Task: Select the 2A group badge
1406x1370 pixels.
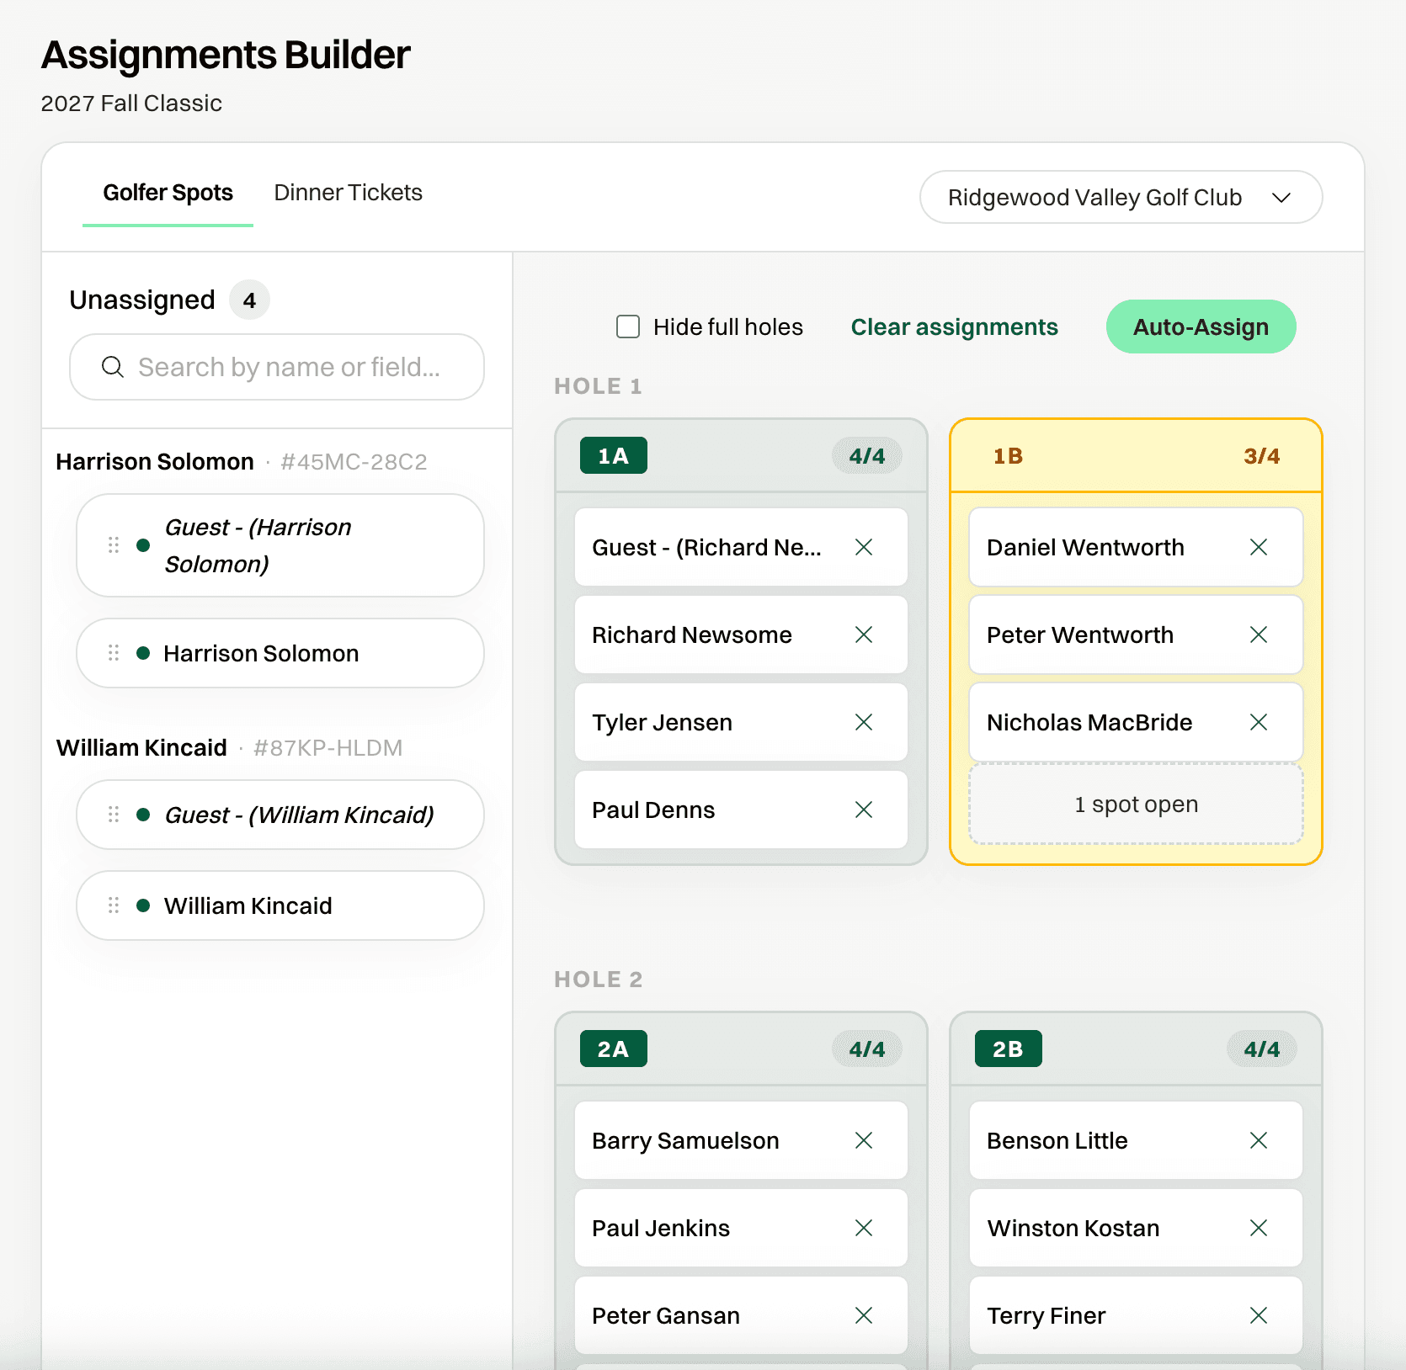Action: pos(613,1049)
